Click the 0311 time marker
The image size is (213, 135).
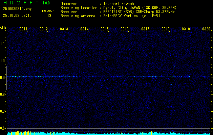pyautogui.click(x=23, y=29)
